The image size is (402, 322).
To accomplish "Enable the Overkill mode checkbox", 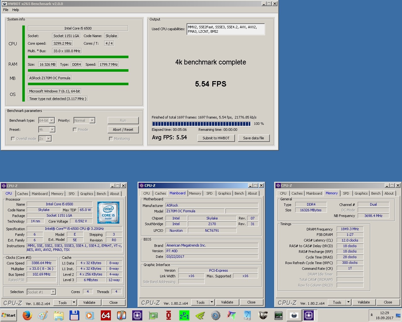I will click(13, 139).
